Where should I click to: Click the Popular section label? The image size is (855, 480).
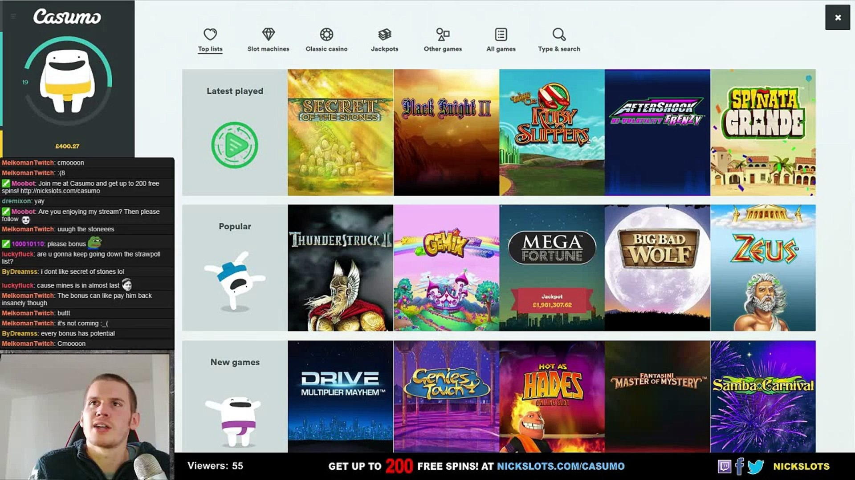pos(235,226)
